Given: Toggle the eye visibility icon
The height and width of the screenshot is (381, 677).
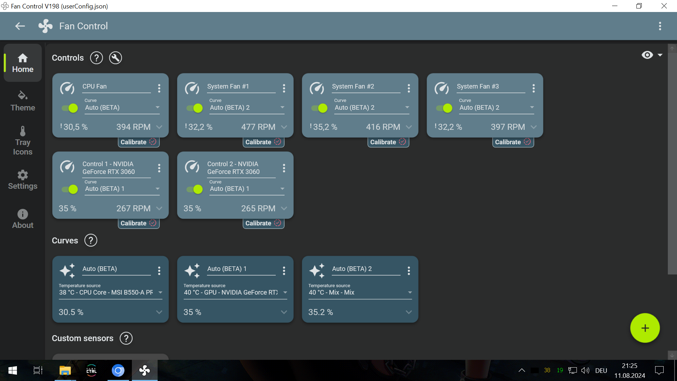Looking at the screenshot, I should coord(647,55).
